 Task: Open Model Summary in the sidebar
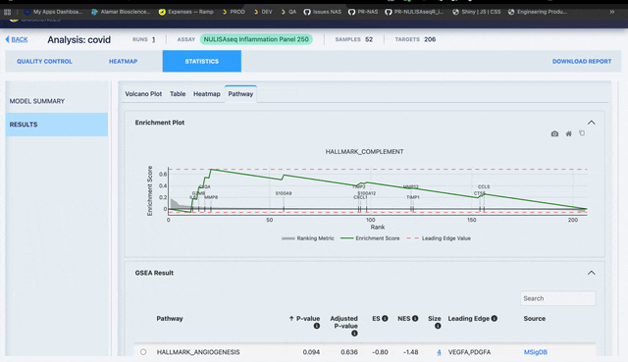57,101
